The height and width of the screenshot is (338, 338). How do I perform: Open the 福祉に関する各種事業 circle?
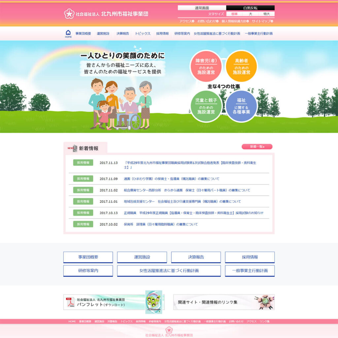pyautogui.click(x=241, y=106)
